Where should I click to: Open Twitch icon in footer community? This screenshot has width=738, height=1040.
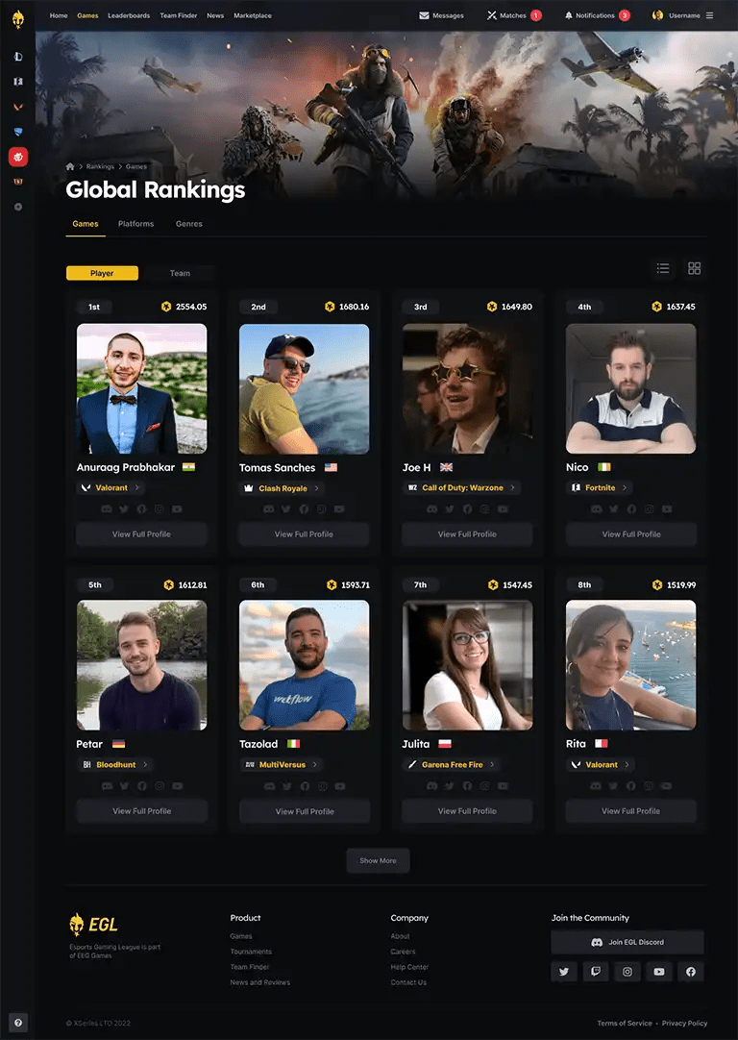point(596,972)
